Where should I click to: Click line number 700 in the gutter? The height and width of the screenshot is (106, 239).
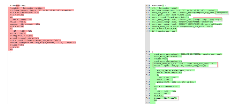pyautogui.click(x=148, y=52)
